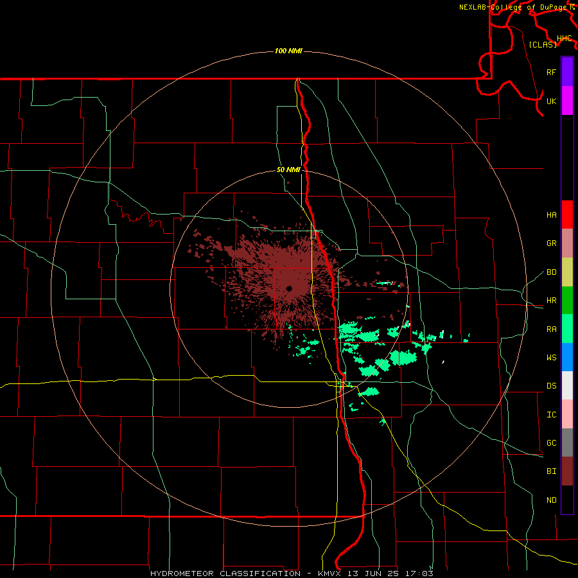Select the WS wet snow blue swatch
The height and width of the screenshot is (578, 578).
567,357
